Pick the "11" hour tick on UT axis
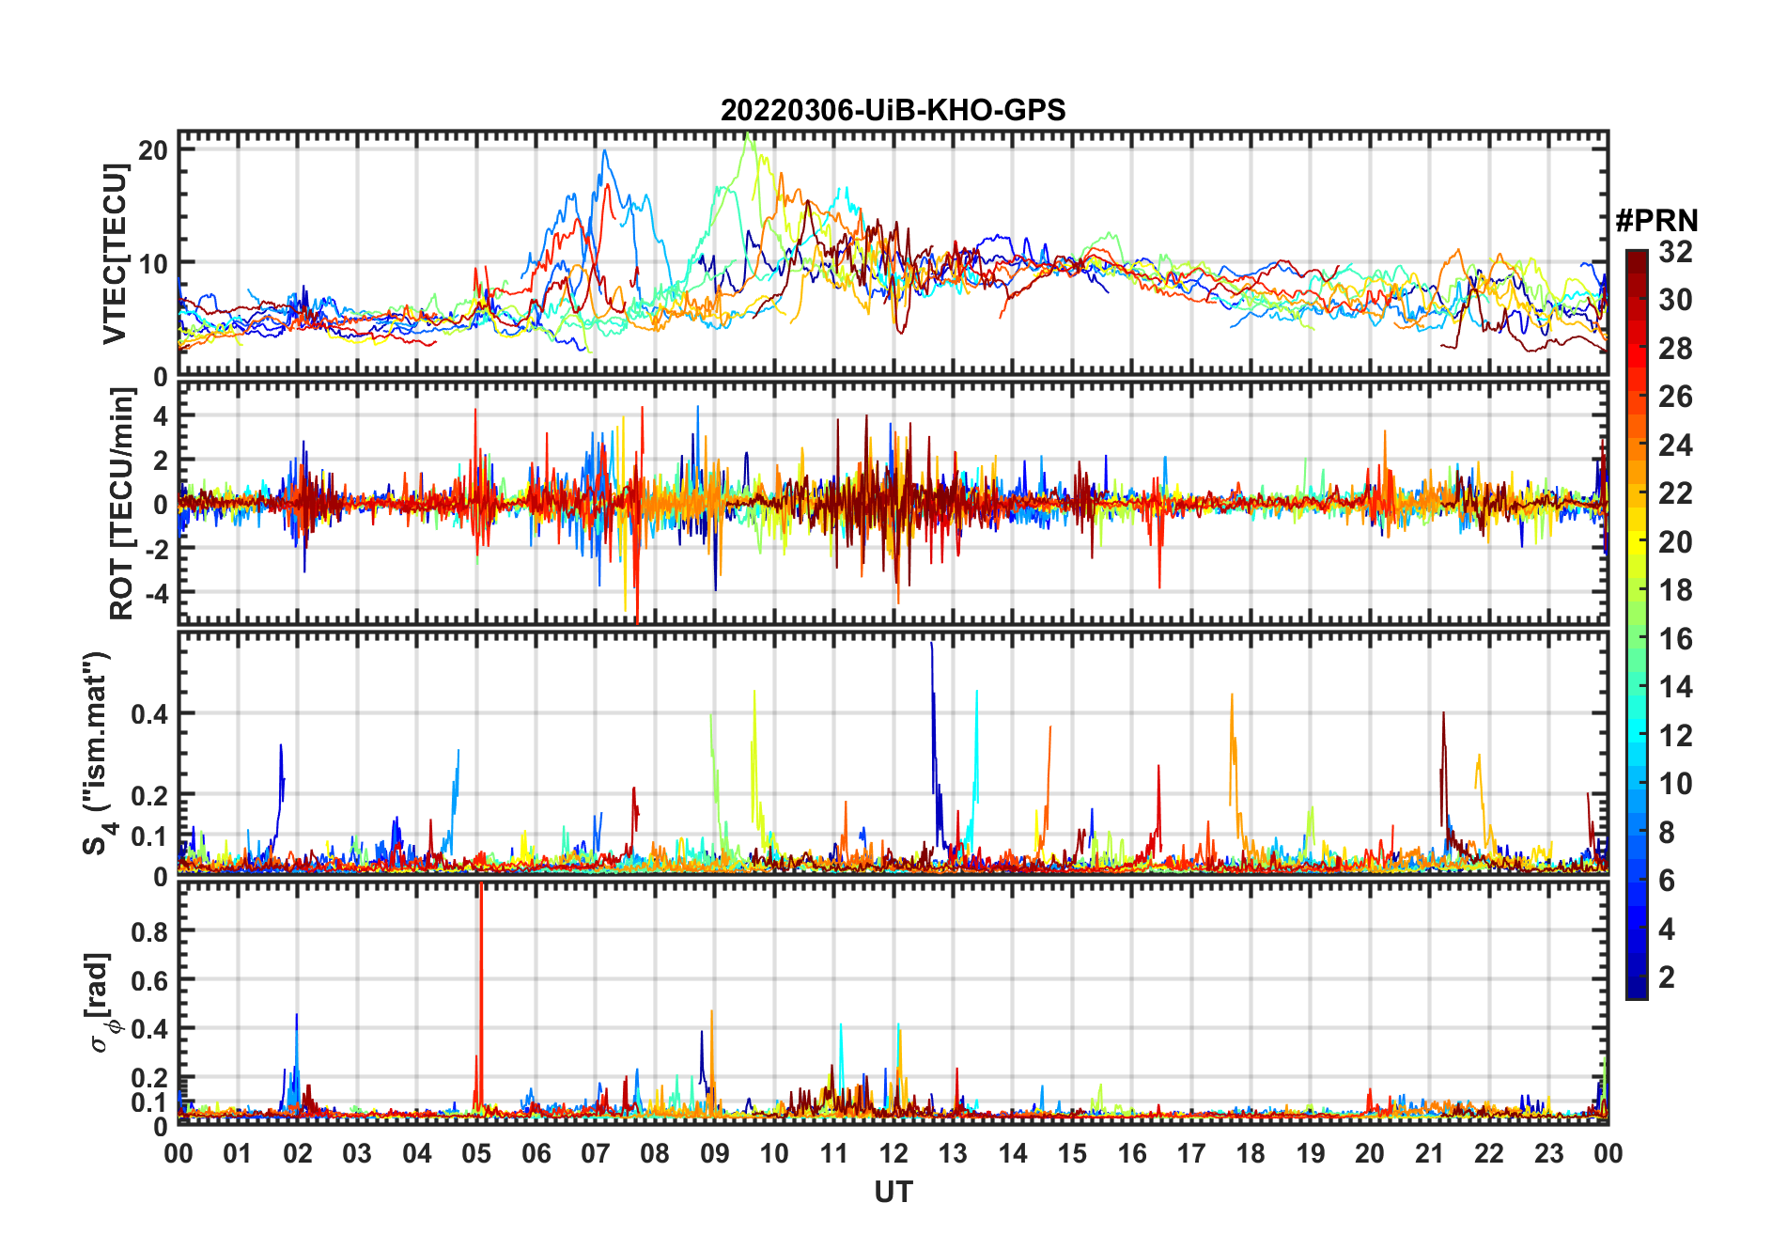The image size is (1787, 1250). tap(834, 1153)
